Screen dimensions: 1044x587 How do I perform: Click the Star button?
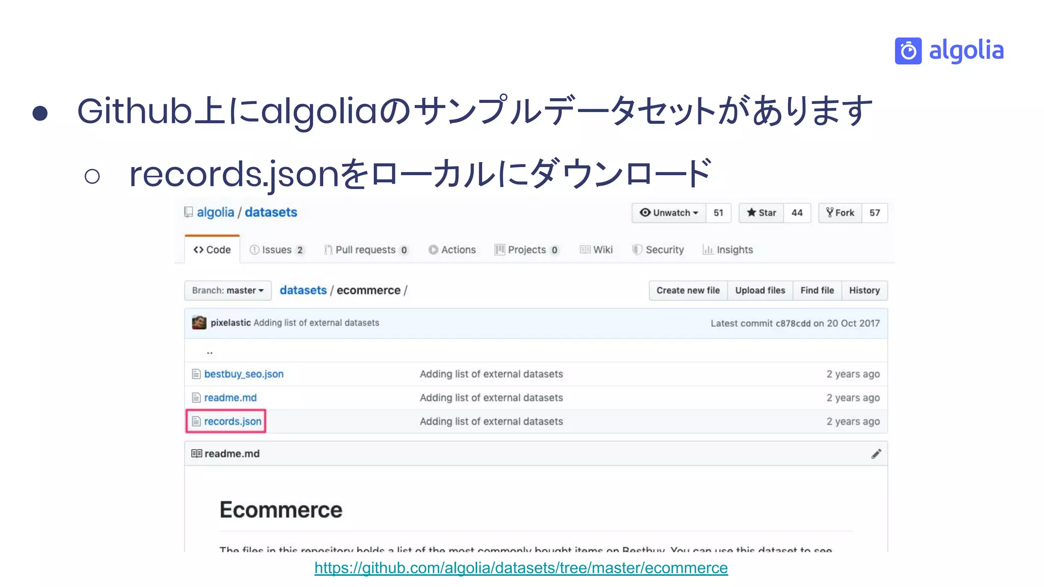click(761, 213)
